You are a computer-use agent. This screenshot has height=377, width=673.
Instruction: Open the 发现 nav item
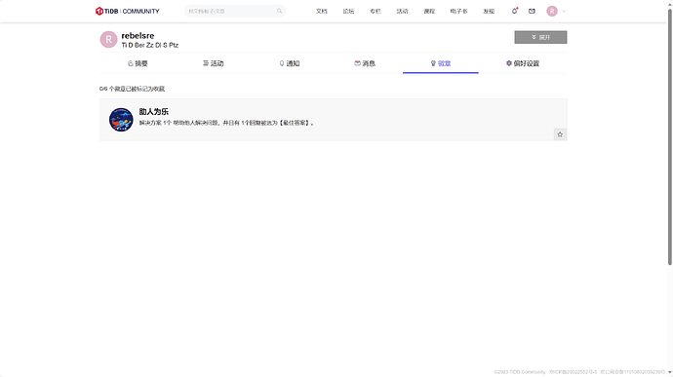489,11
